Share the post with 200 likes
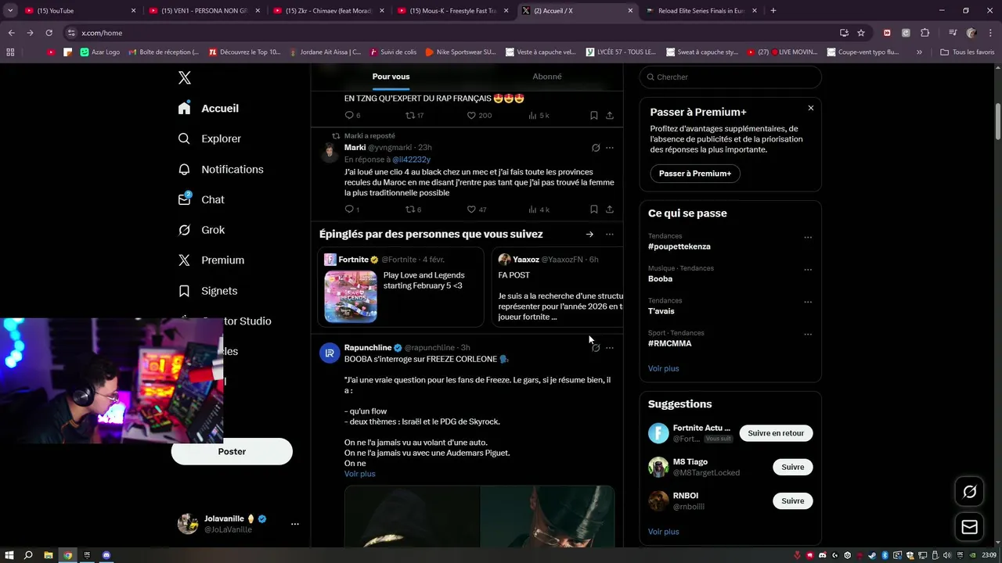The image size is (1002, 563). point(610,116)
